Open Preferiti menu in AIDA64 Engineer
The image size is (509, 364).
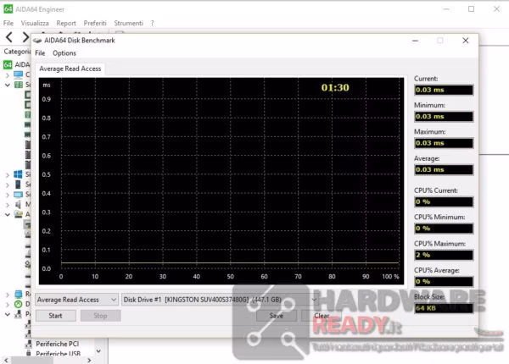[95, 23]
